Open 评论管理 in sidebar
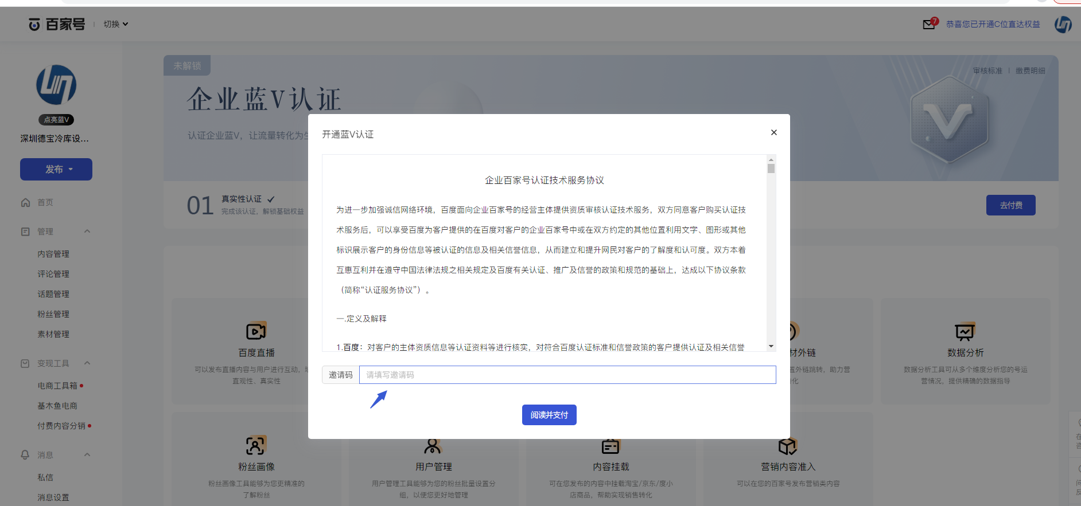The width and height of the screenshot is (1081, 506). click(x=53, y=274)
